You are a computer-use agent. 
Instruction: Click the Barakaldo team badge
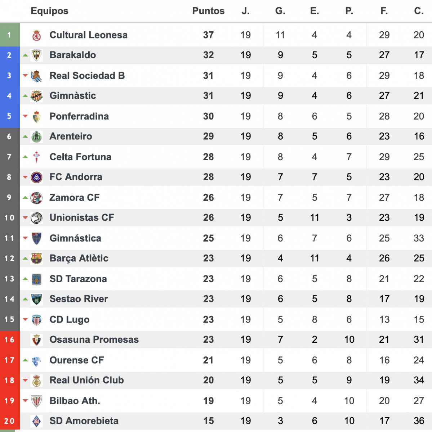click(x=36, y=55)
